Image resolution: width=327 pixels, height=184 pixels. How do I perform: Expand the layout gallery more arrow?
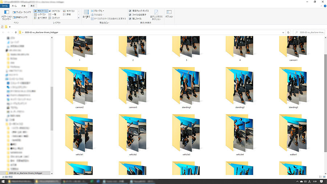[78, 18]
